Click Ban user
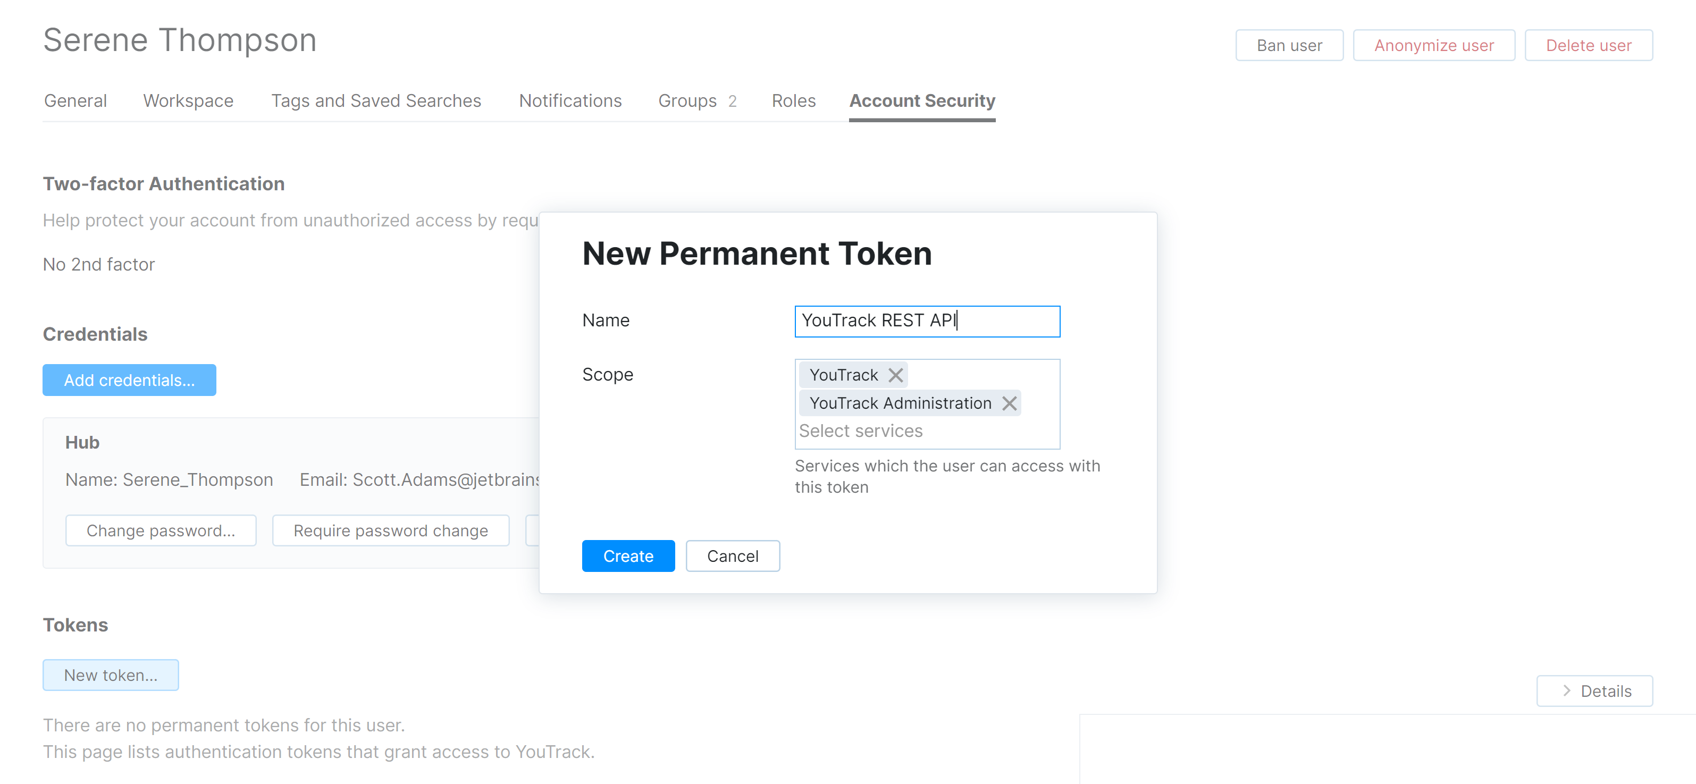The width and height of the screenshot is (1696, 784). click(x=1288, y=45)
